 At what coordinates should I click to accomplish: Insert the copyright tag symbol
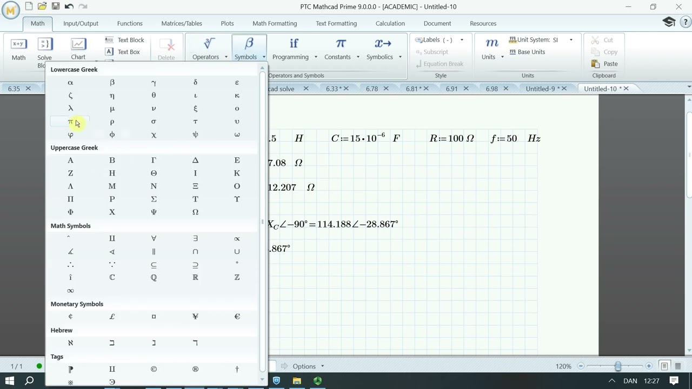[154, 369]
